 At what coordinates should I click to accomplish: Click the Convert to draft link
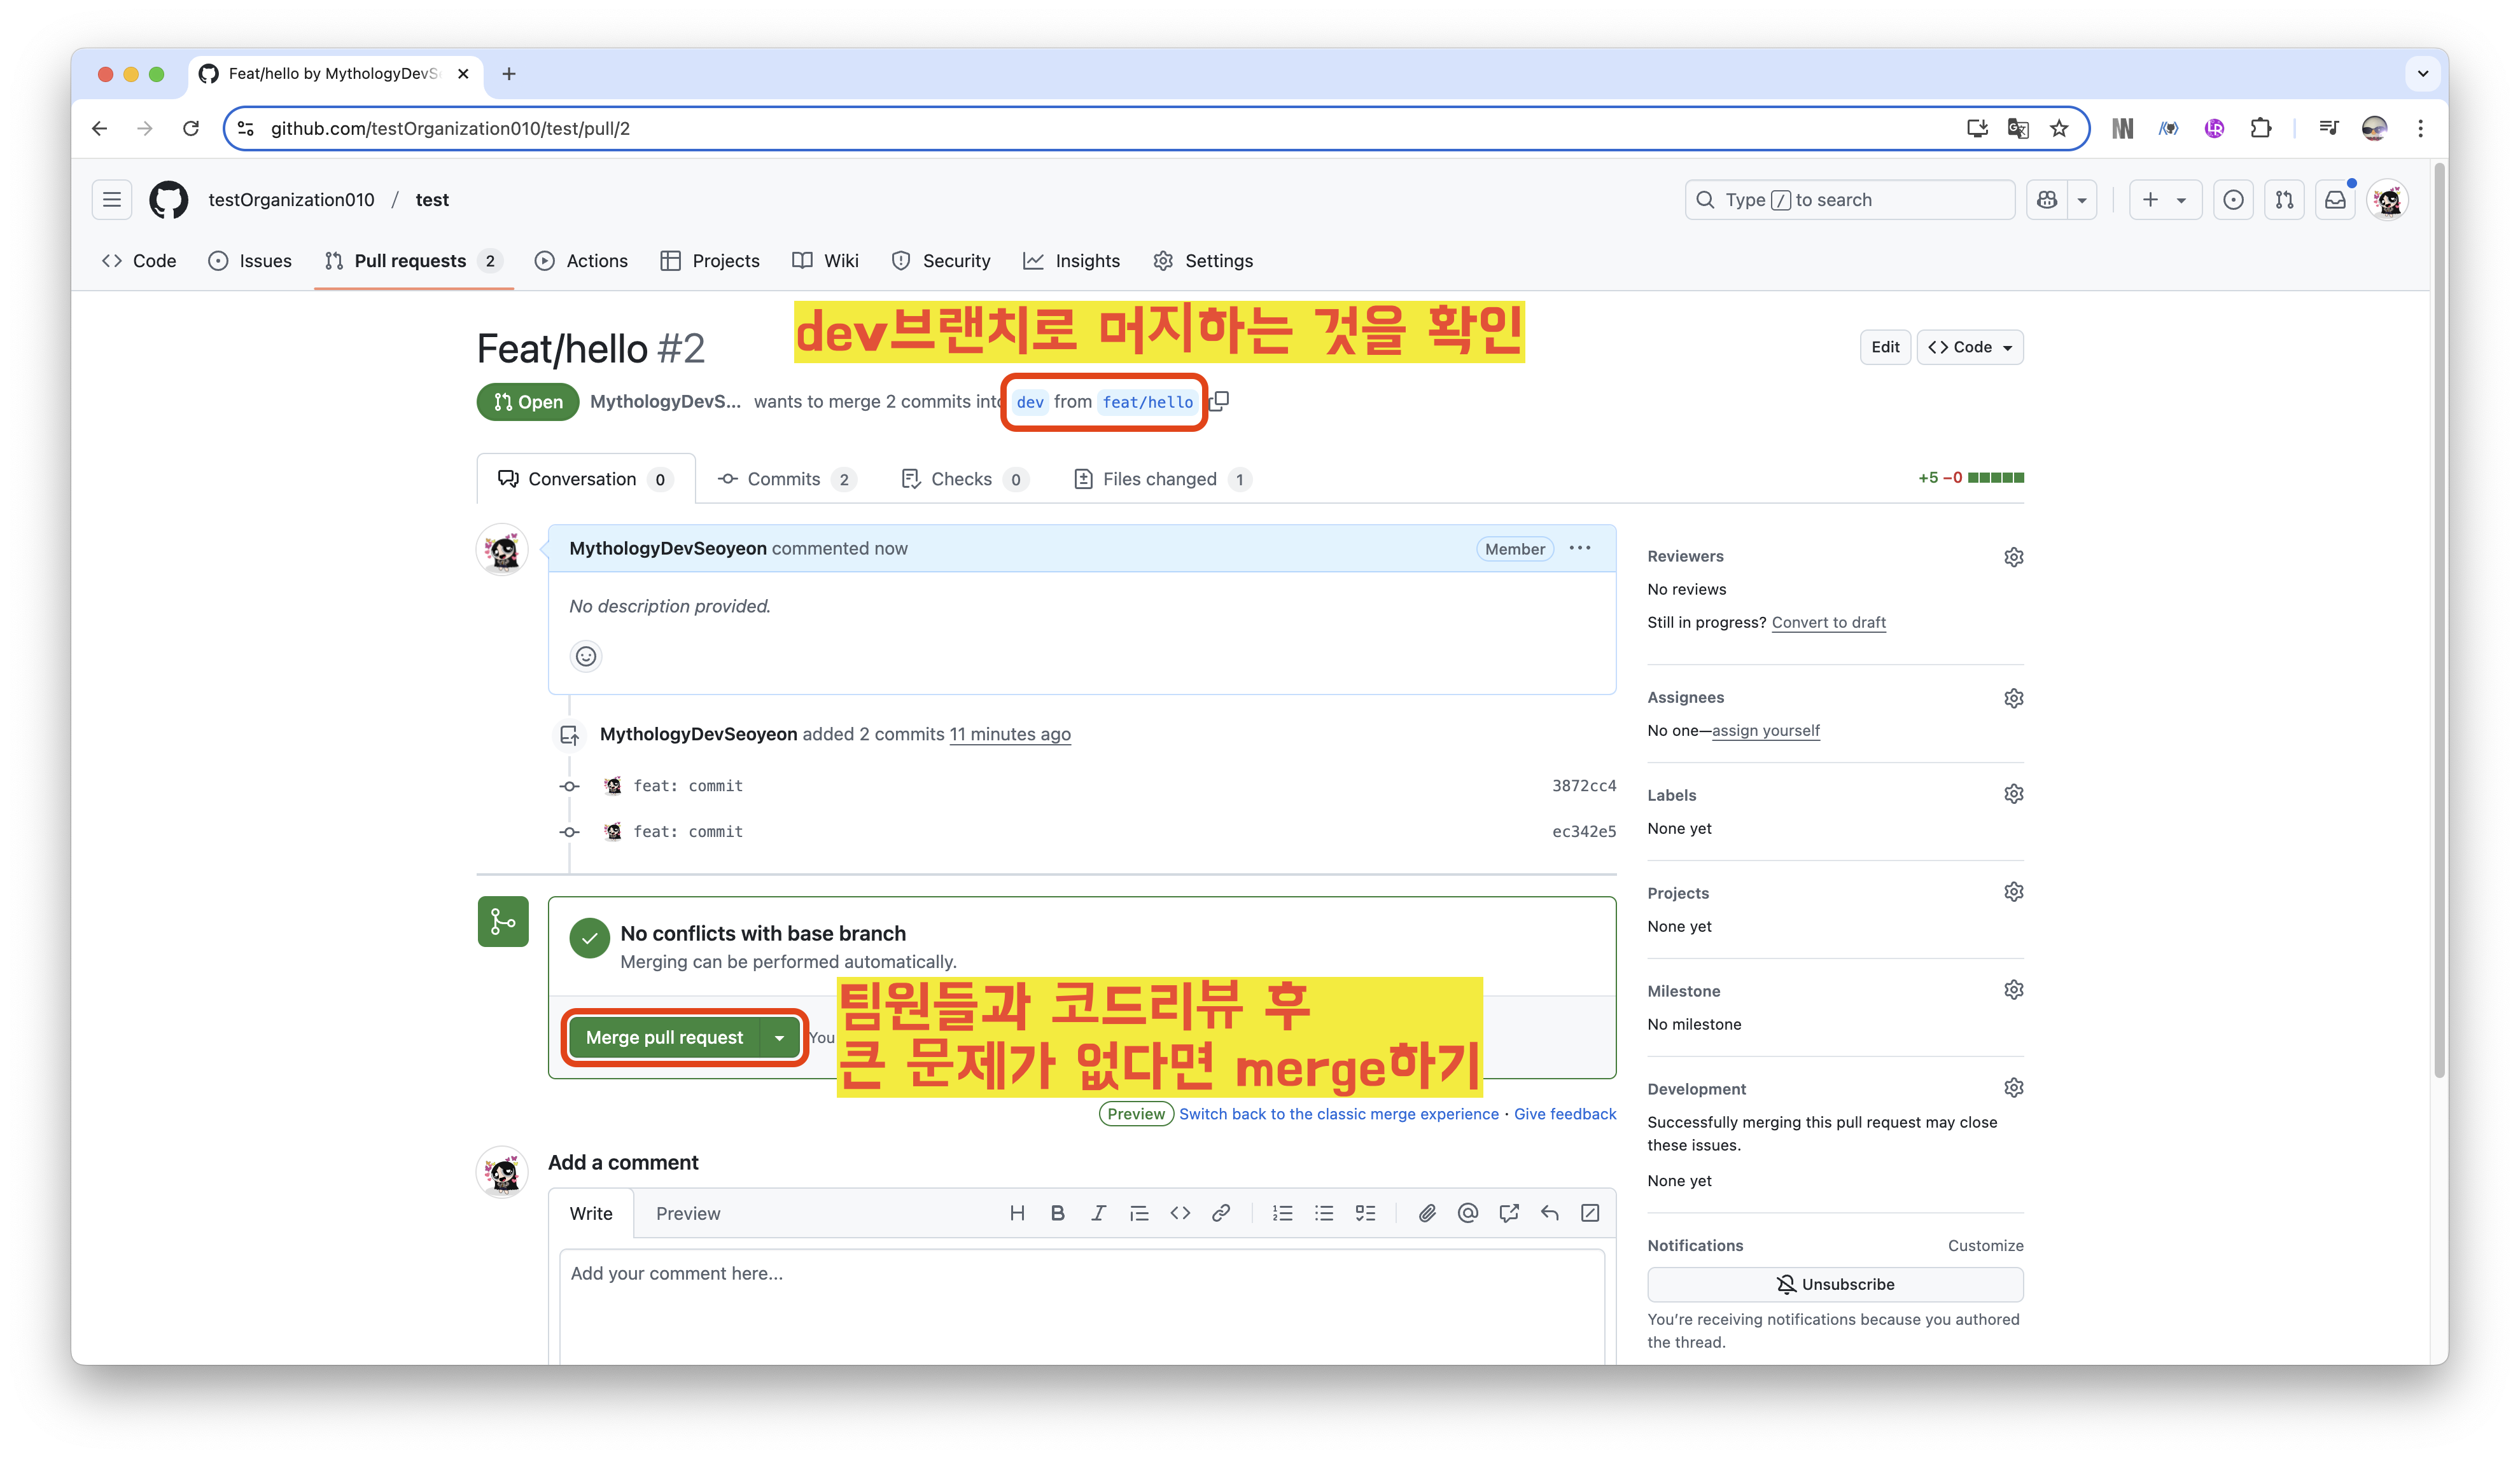point(1828,621)
